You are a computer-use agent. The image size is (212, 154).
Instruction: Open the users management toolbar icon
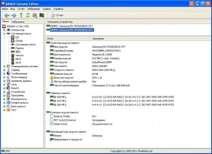click(35, 15)
